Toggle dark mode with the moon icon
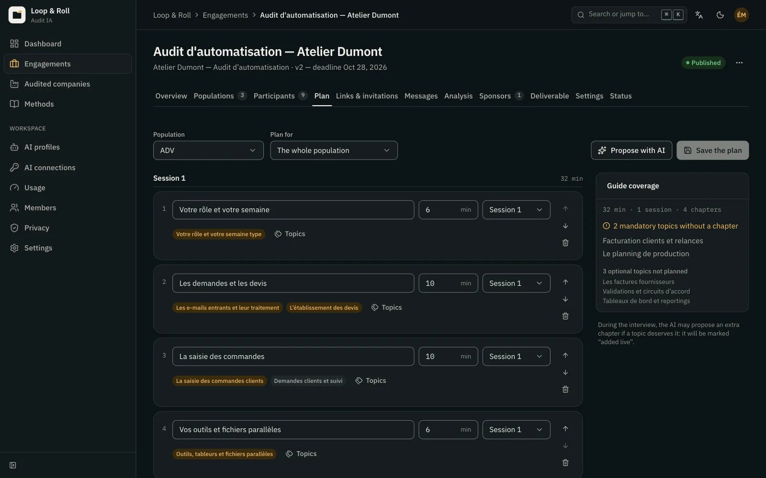The image size is (766, 478). coord(720,15)
